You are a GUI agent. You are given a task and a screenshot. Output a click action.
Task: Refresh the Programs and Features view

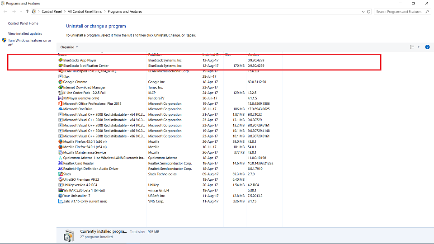369,12
